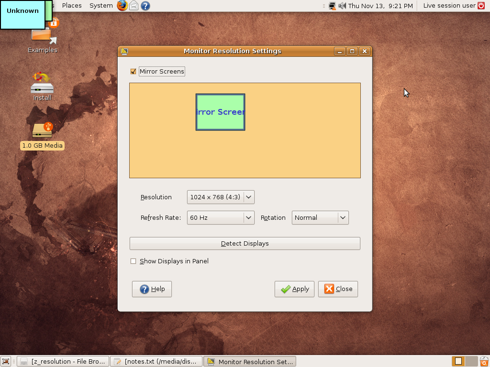Image resolution: width=490 pixels, height=367 pixels.
Task: Open the System menu
Action: [x=101, y=6]
